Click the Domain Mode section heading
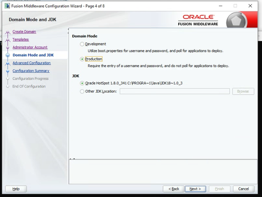Image resolution: width=262 pixels, height=197 pixels. click(x=85, y=36)
